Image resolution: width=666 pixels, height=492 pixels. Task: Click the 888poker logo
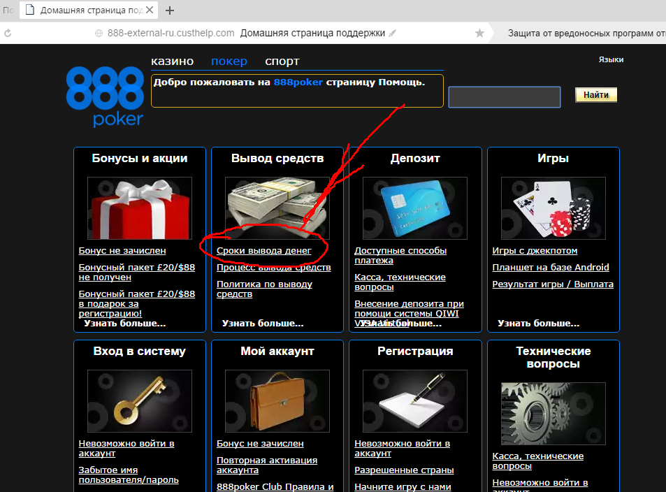click(x=105, y=96)
